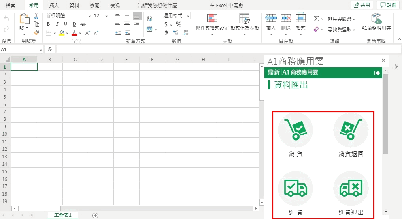Switch to the 檢視 ribbon tab
Screen dimensions: 402x220
pyautogui.click(x=115, y=5)
